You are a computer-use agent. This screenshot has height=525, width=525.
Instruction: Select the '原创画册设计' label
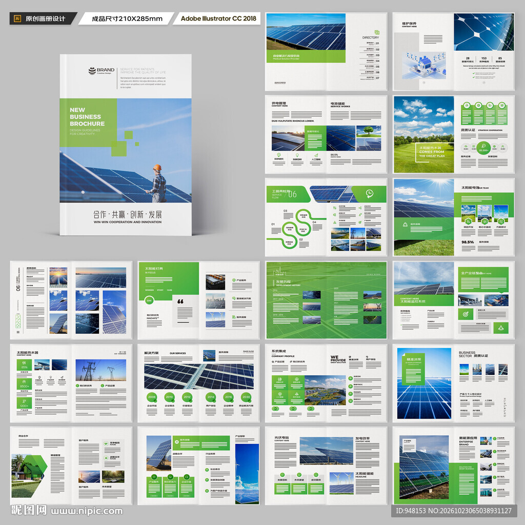coord(45,19)
